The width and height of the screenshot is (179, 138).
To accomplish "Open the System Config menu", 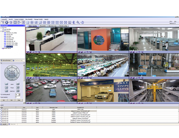I will (19, 19).
